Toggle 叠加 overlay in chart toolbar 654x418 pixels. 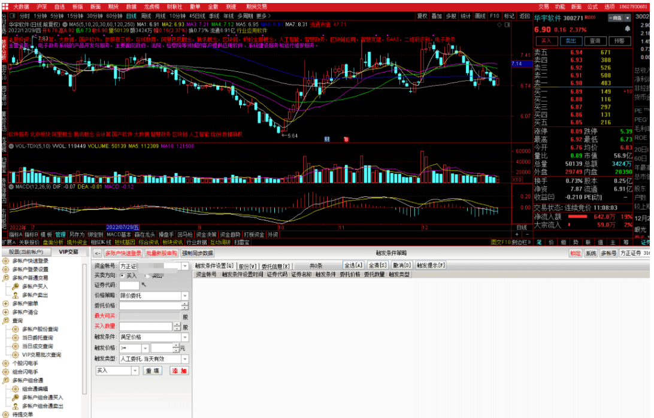[x=437, y=16]
